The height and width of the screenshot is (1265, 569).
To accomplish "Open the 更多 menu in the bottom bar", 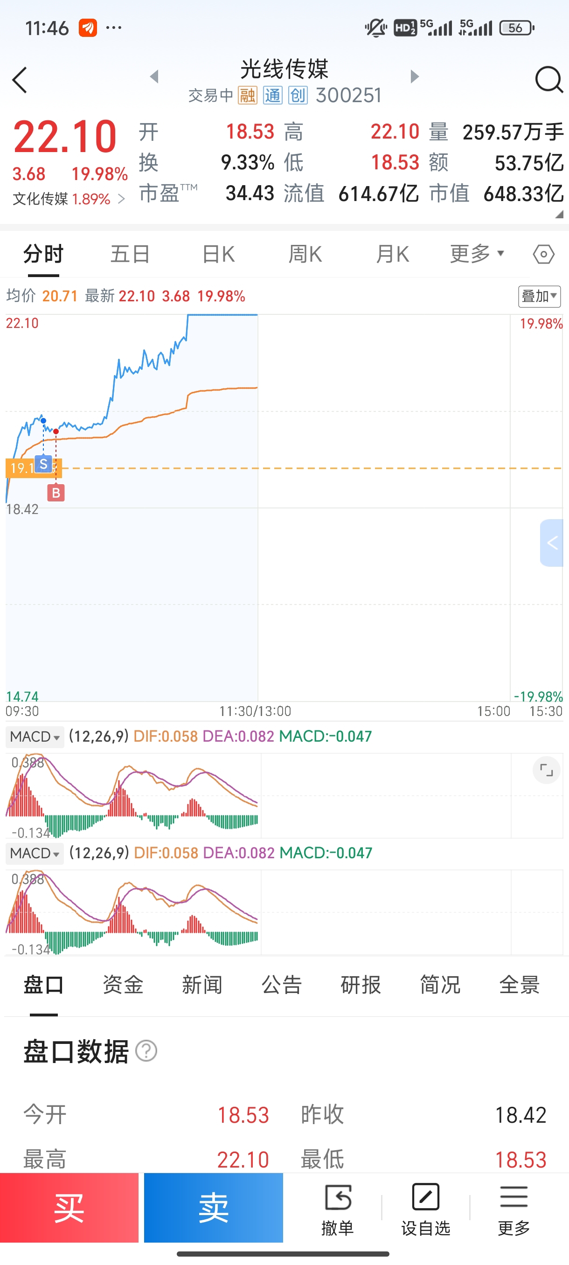I will pos(513,1209).
